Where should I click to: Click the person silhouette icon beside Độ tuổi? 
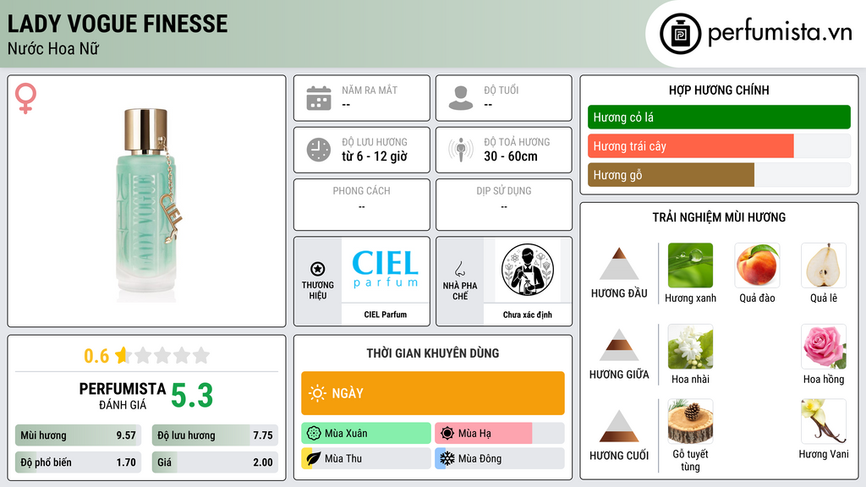click(461, 98)
